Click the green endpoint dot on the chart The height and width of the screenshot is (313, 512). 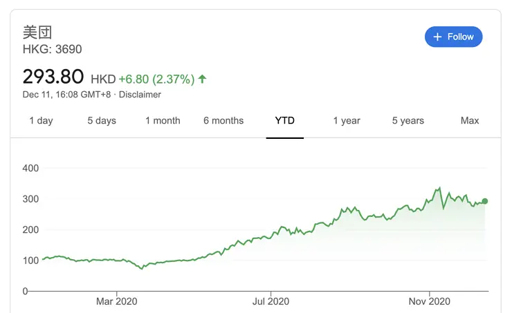pos(485,201)
